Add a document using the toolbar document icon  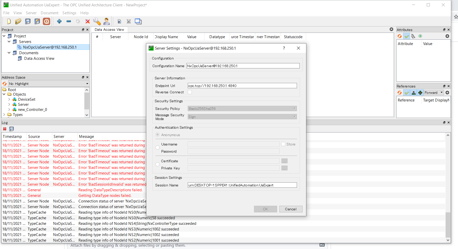[119, 21]
